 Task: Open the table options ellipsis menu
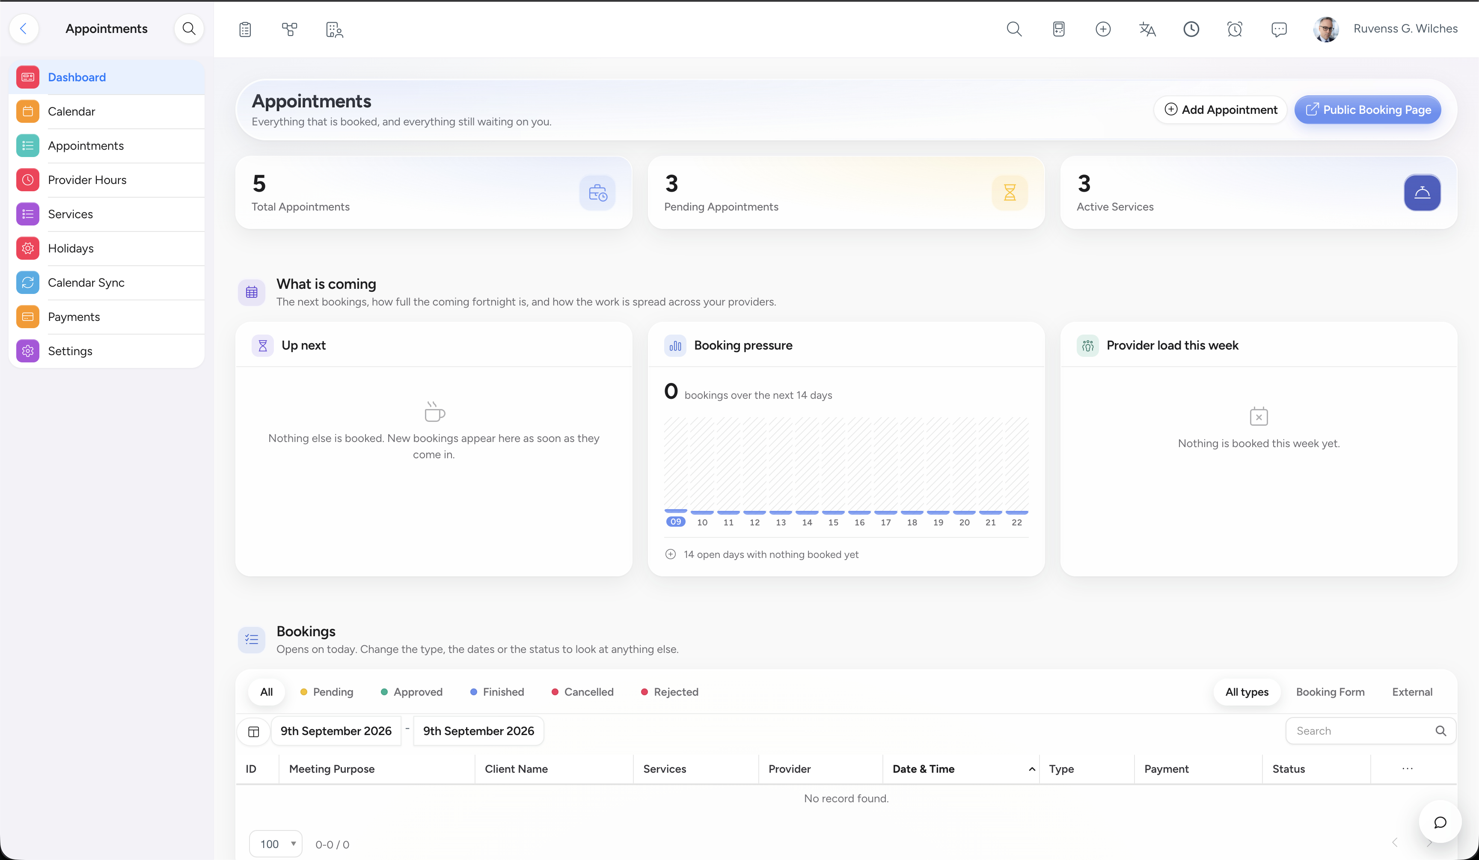(1408, 768)
